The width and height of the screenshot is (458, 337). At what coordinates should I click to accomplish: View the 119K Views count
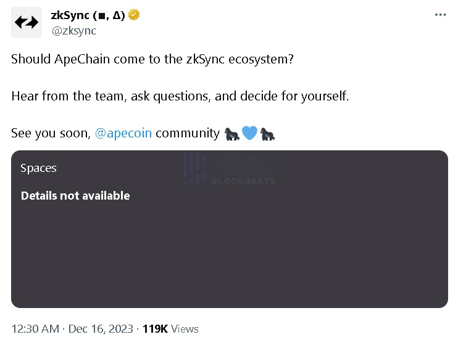(x=170, y=329)
